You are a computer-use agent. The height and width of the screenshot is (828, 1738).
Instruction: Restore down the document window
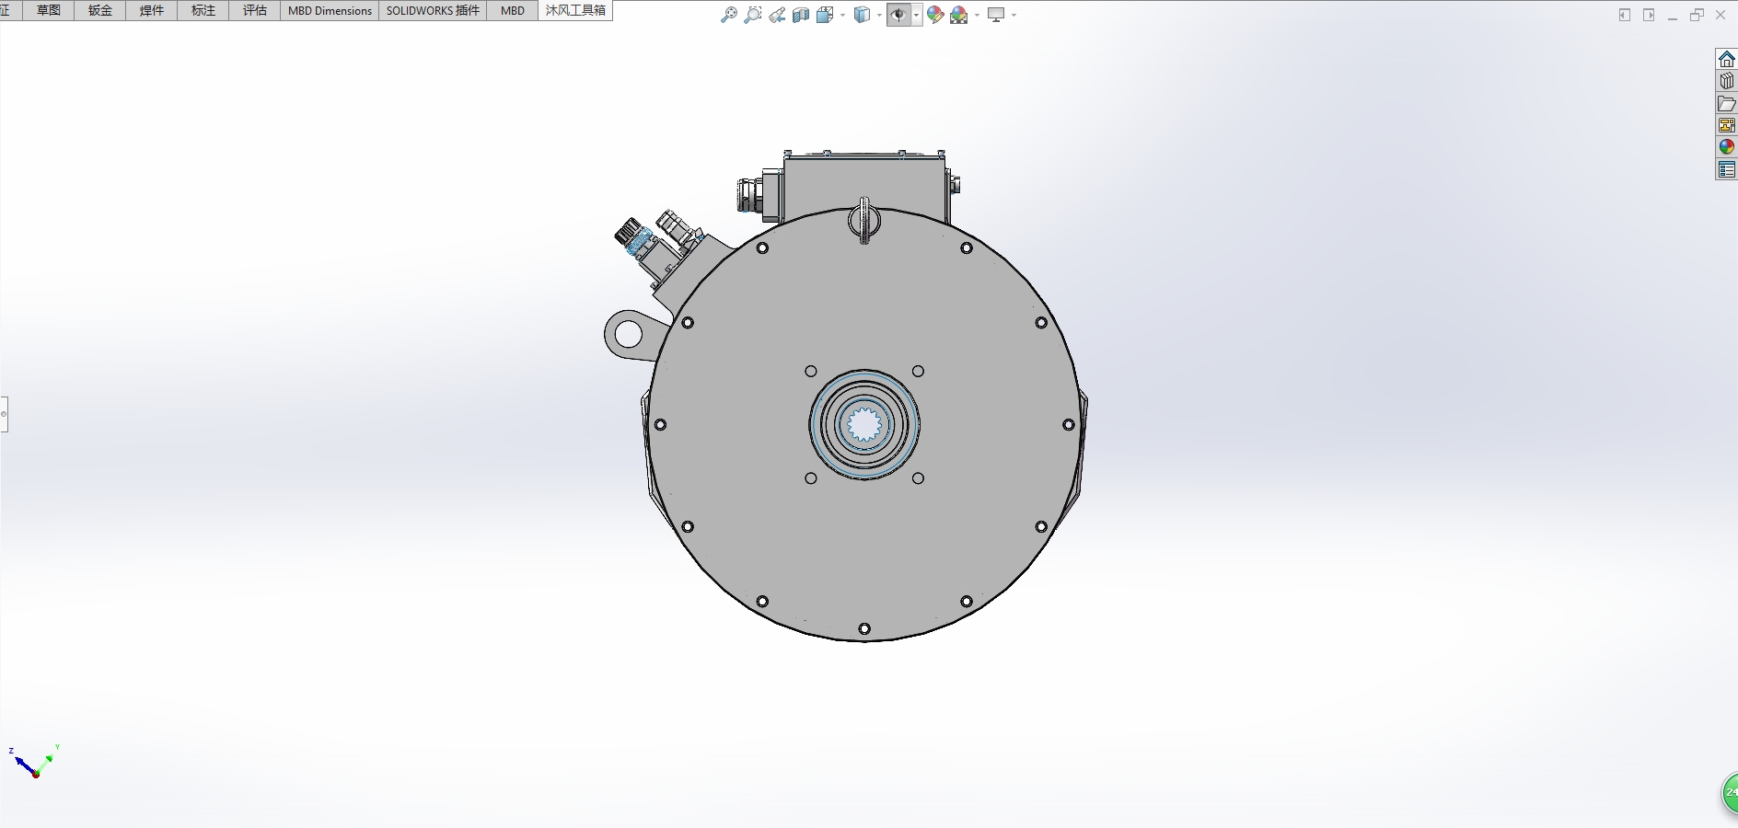click(x=1697, y=15)
